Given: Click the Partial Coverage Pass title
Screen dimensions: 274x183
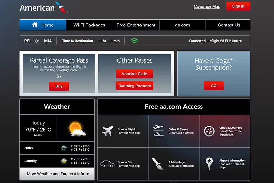Looking at the screenshot, I should [x=59, y=60].
